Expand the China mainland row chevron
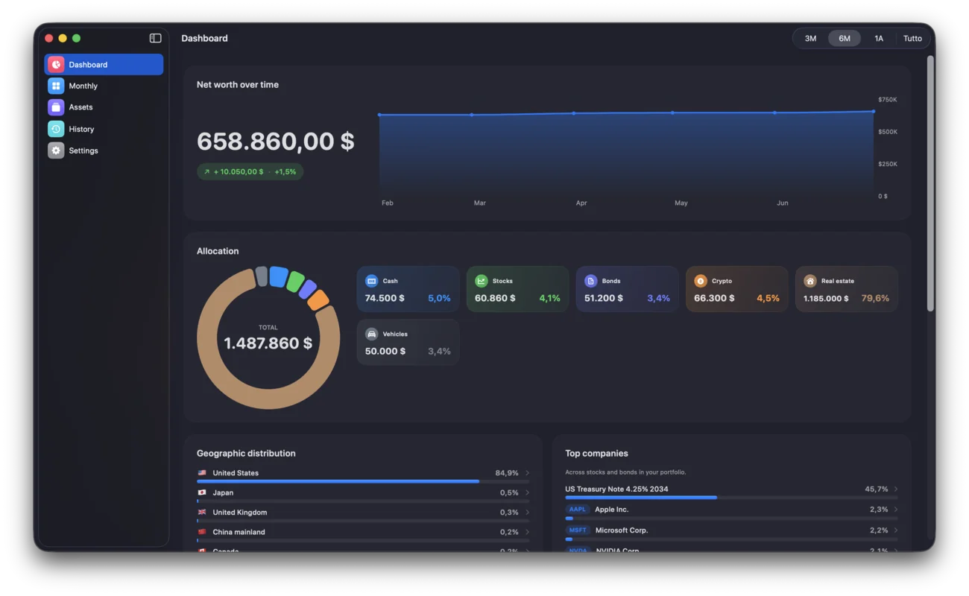This screenshot has height=596, width=969. 527,532
